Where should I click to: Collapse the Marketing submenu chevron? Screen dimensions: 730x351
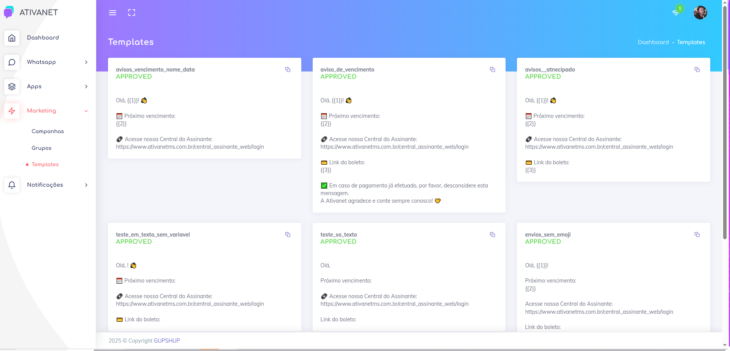click(86, 111)
